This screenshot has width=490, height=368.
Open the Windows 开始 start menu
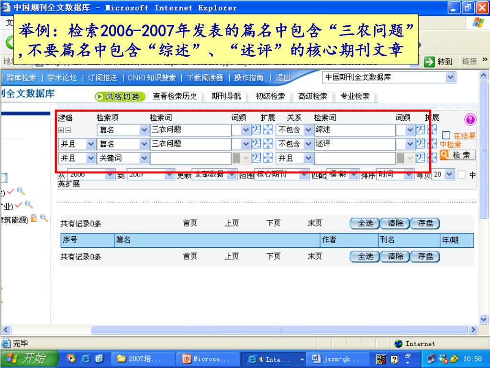point(30,358)
